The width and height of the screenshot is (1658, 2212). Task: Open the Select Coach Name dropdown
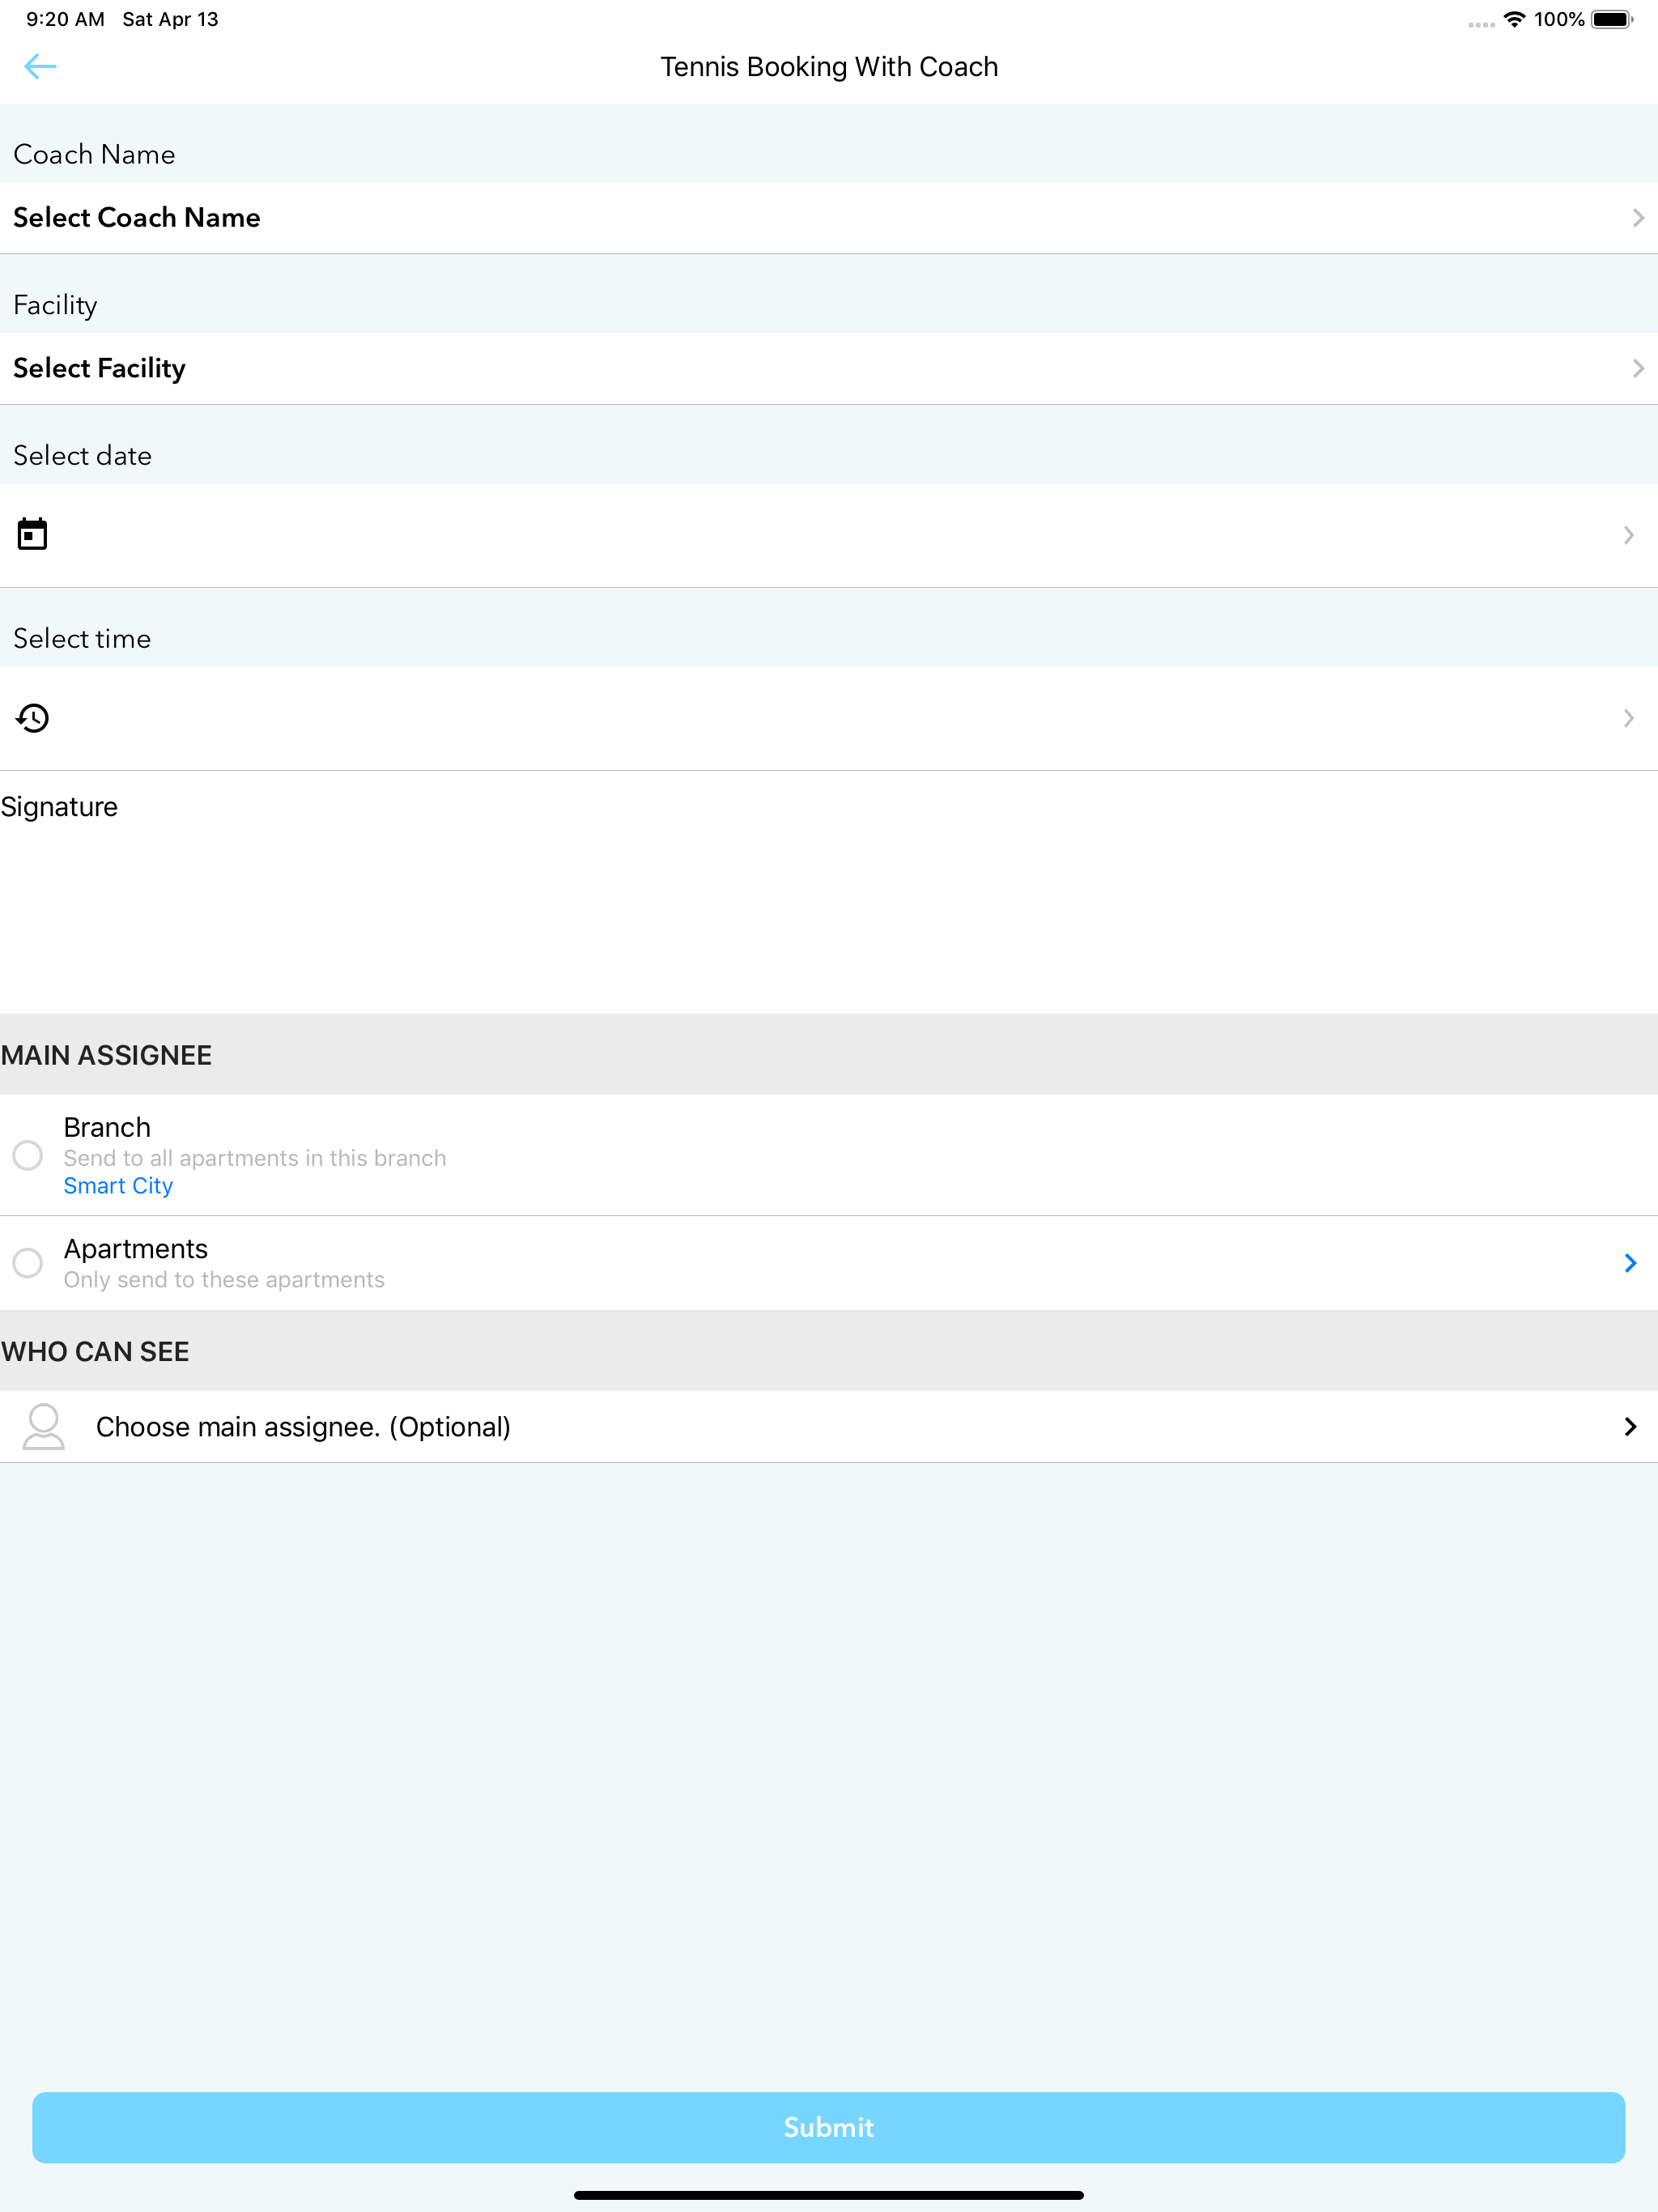click(829, 217)
